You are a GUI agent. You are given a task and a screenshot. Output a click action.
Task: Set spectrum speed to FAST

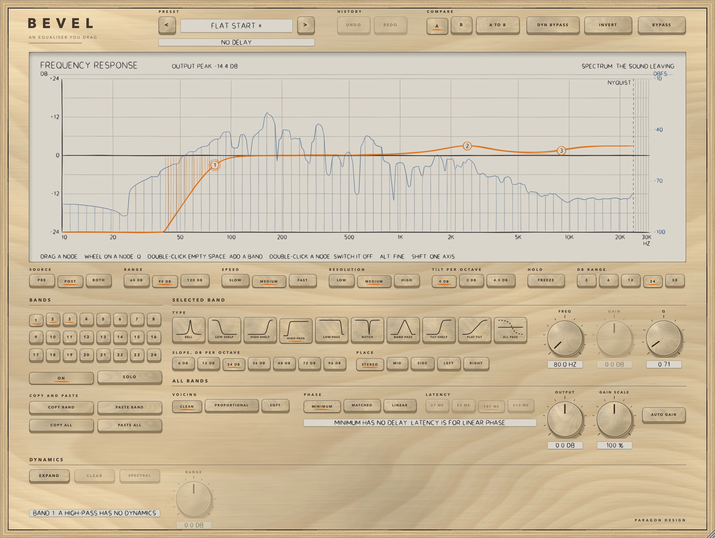(x=303, y=280)
